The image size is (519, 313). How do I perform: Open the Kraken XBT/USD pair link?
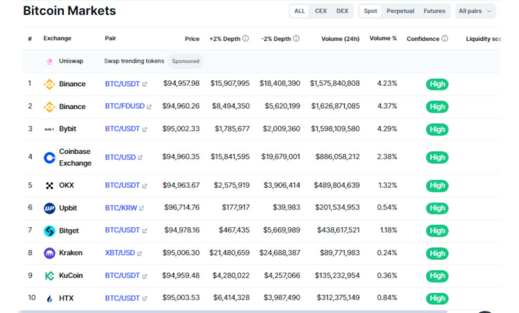(120, 253)
